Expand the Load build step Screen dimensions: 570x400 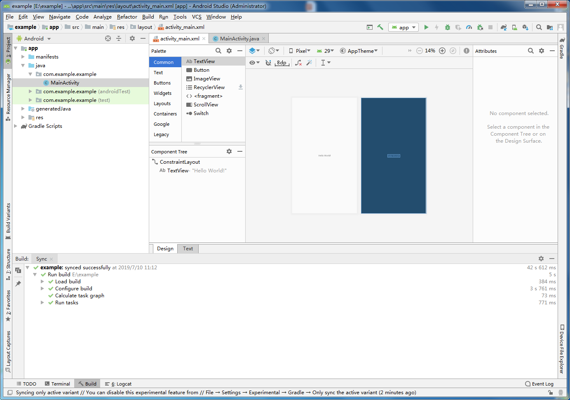(42, 282)
